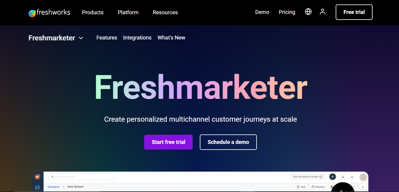Expand the Freshmarketer product dropdown chevron
The height and width of the screenshot is (192, 399).
coord(81,38)
